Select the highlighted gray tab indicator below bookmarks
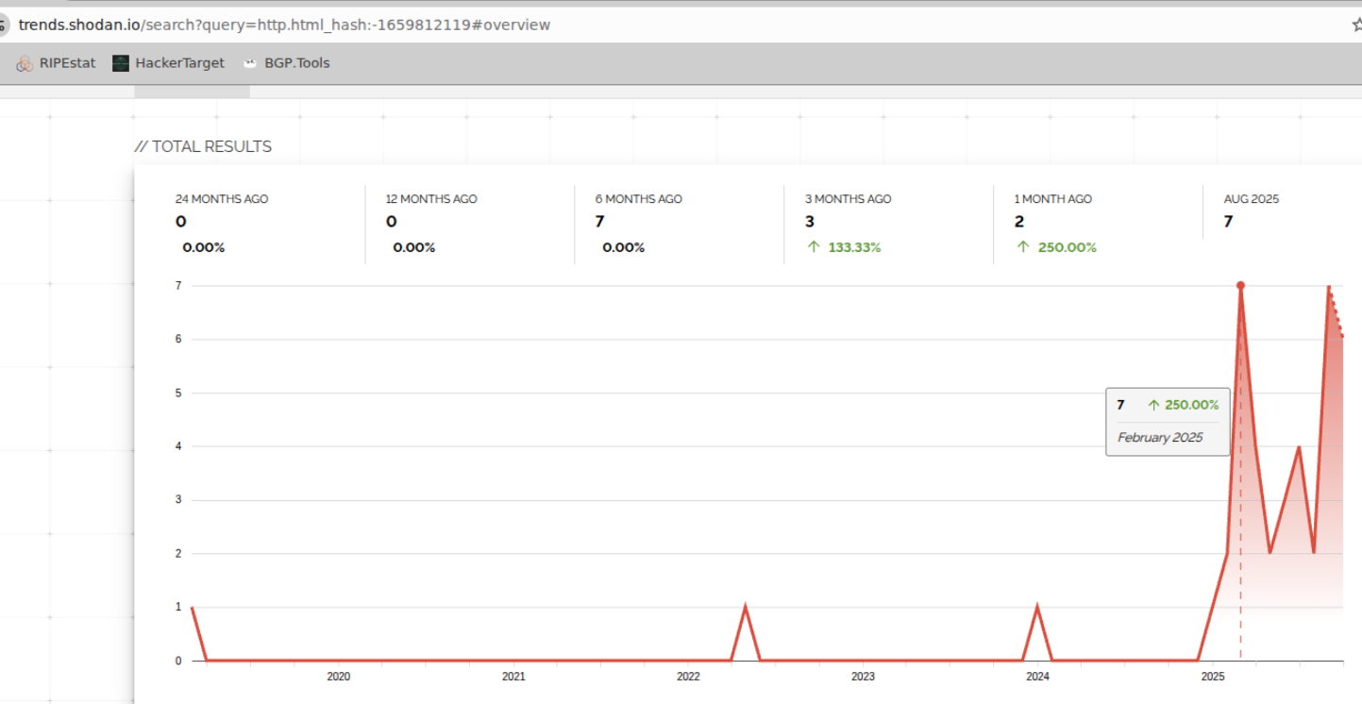Screen dimensions: 1362x704 pos(192,92)
